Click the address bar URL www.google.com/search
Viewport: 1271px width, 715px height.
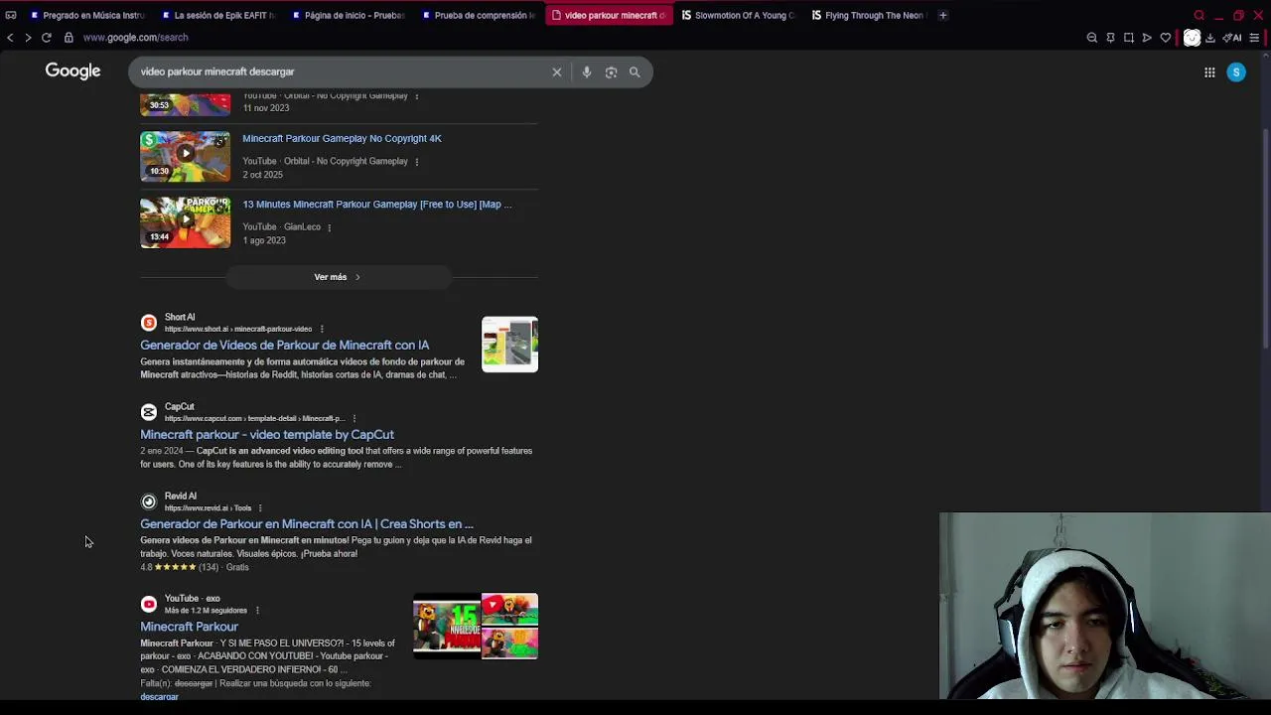click(x=135, y=38)
